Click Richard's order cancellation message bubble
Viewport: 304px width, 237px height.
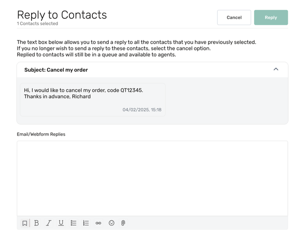(x=93, y=99)
